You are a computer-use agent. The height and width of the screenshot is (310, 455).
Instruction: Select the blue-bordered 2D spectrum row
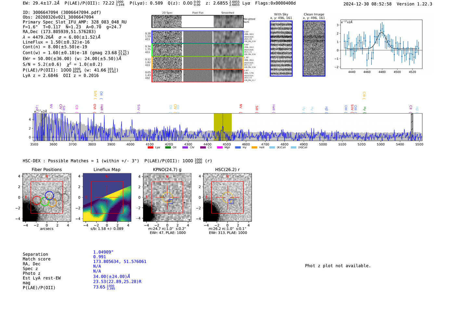tap(198, 37)
